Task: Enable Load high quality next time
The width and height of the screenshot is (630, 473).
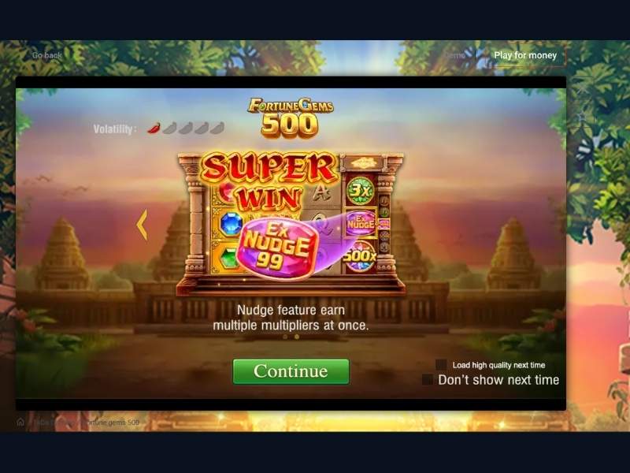Action: [441, 365]
